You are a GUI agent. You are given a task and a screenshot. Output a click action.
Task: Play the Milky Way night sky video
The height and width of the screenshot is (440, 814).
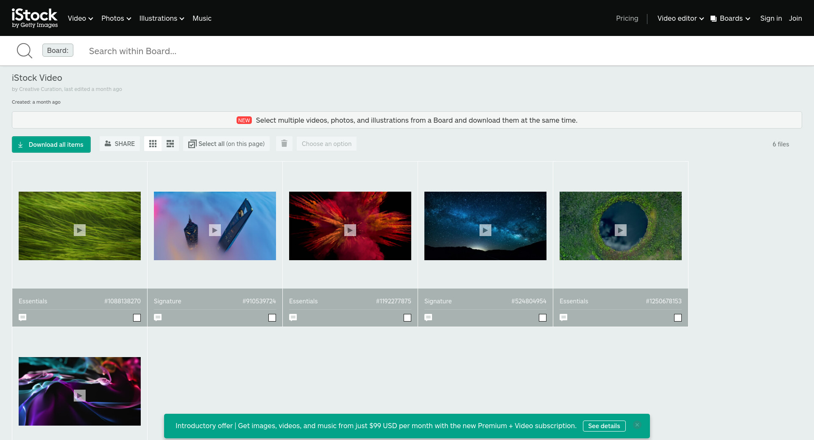tap(485, 230)
